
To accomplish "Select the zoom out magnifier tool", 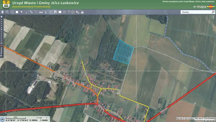I will (x=12, y=12).
